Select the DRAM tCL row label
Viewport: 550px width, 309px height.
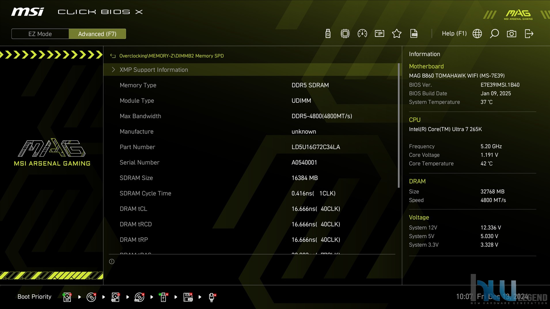[x=133, y=209]
